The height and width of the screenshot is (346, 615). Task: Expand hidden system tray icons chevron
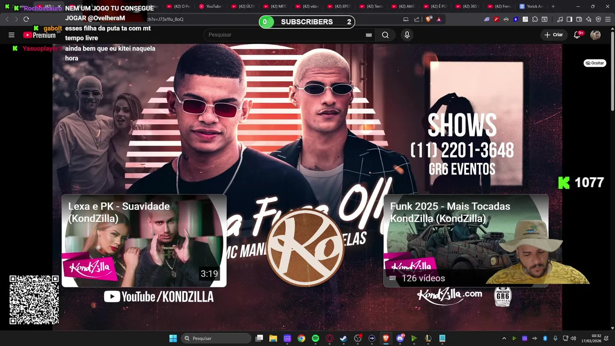click(504, 338)
